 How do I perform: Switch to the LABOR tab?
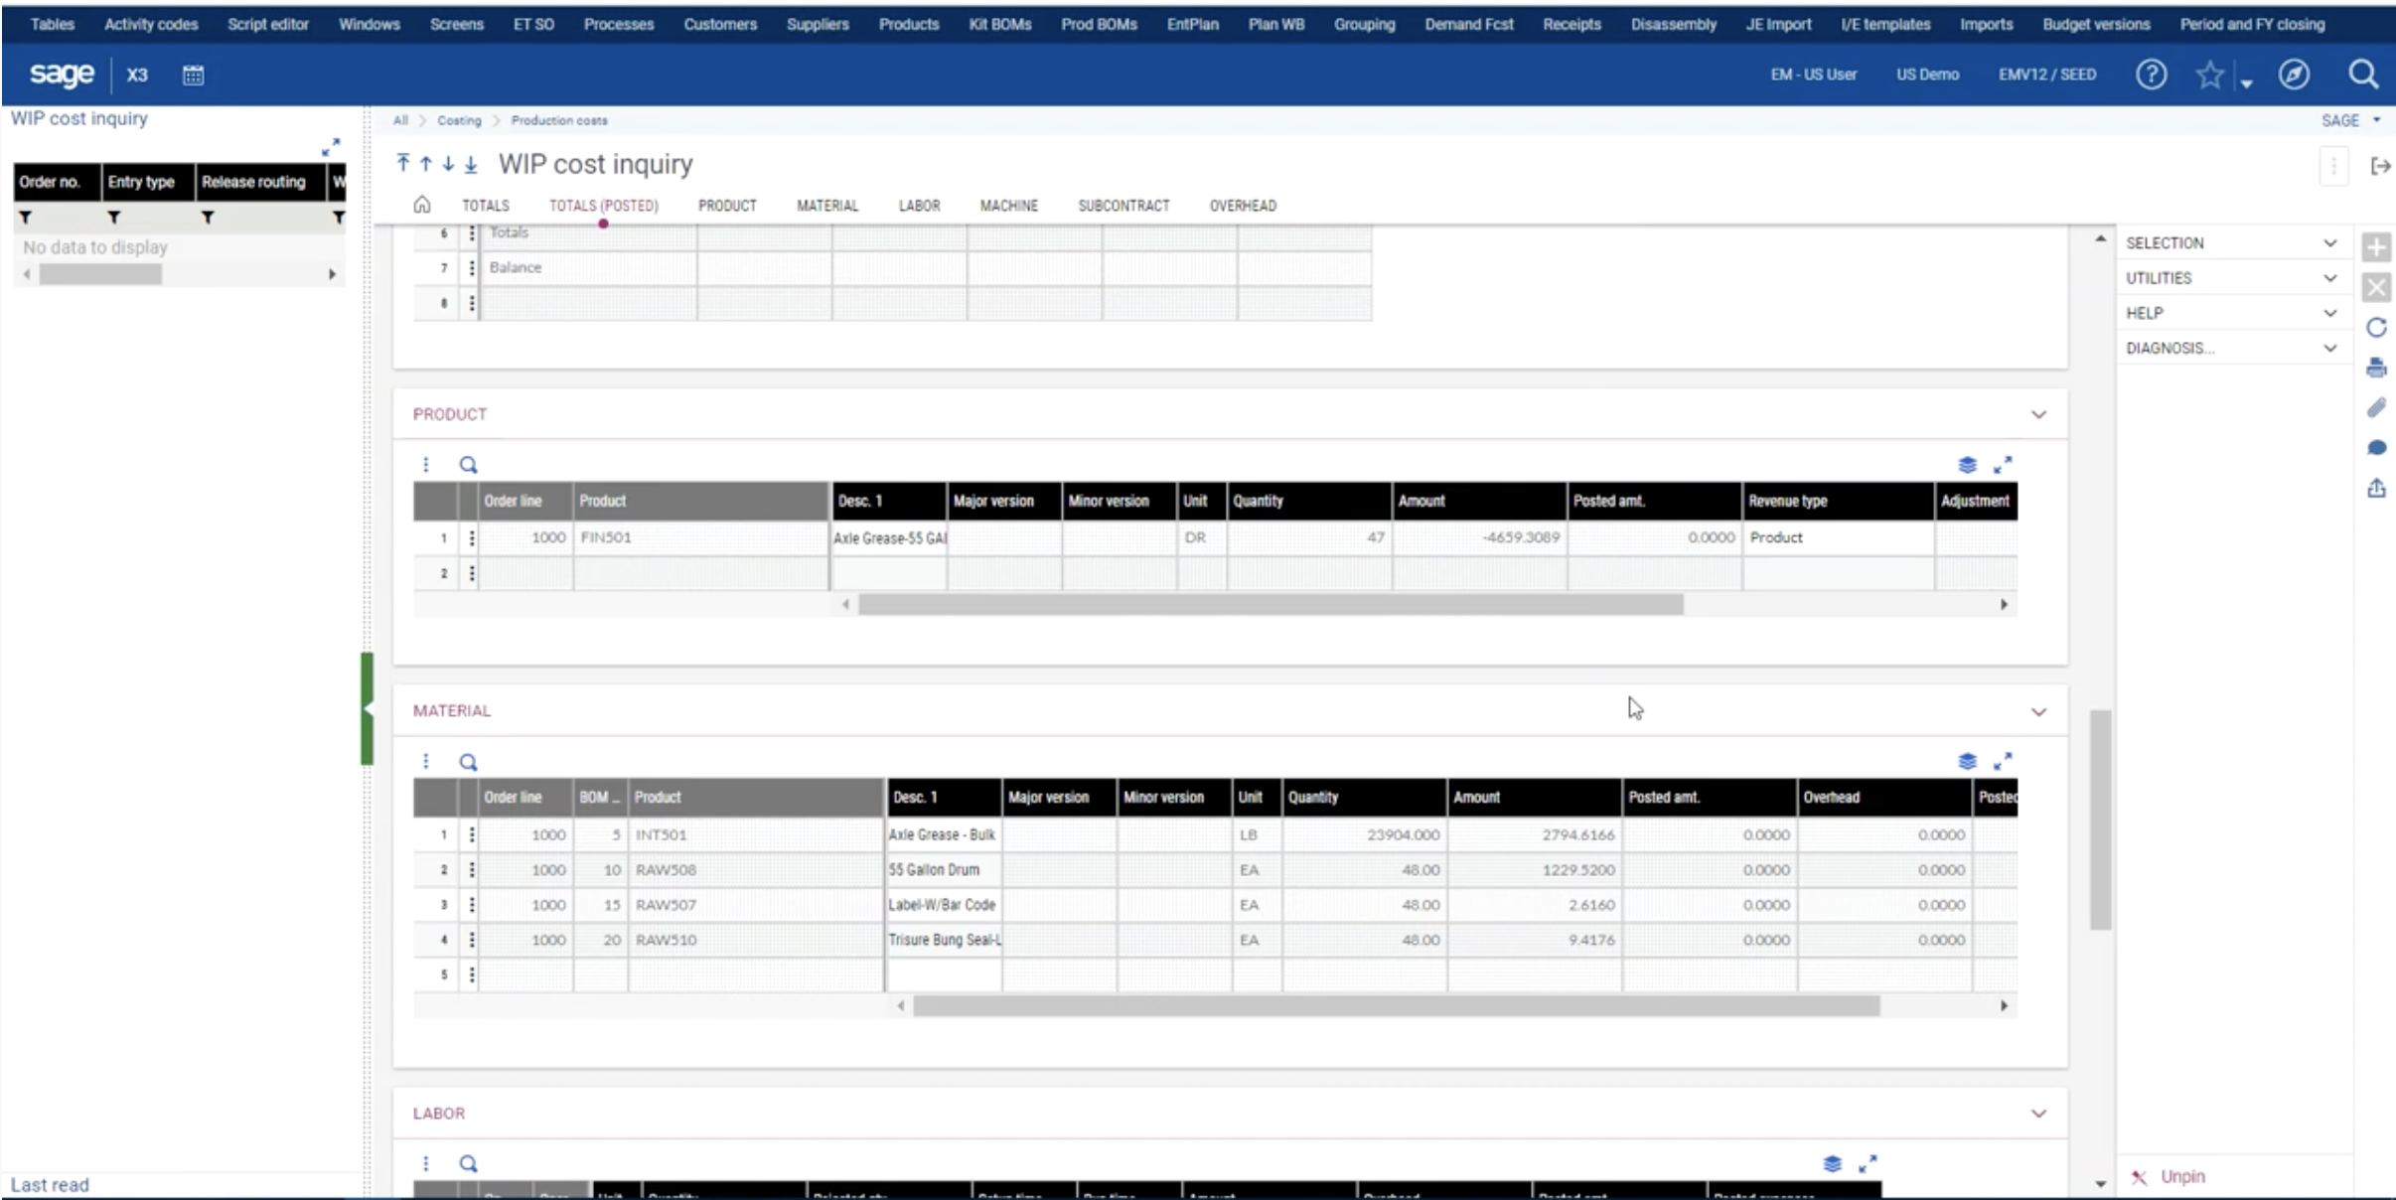click(919, 205)
